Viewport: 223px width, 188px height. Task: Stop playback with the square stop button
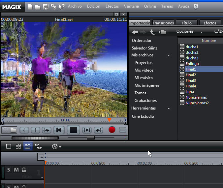tap(73, 130)
